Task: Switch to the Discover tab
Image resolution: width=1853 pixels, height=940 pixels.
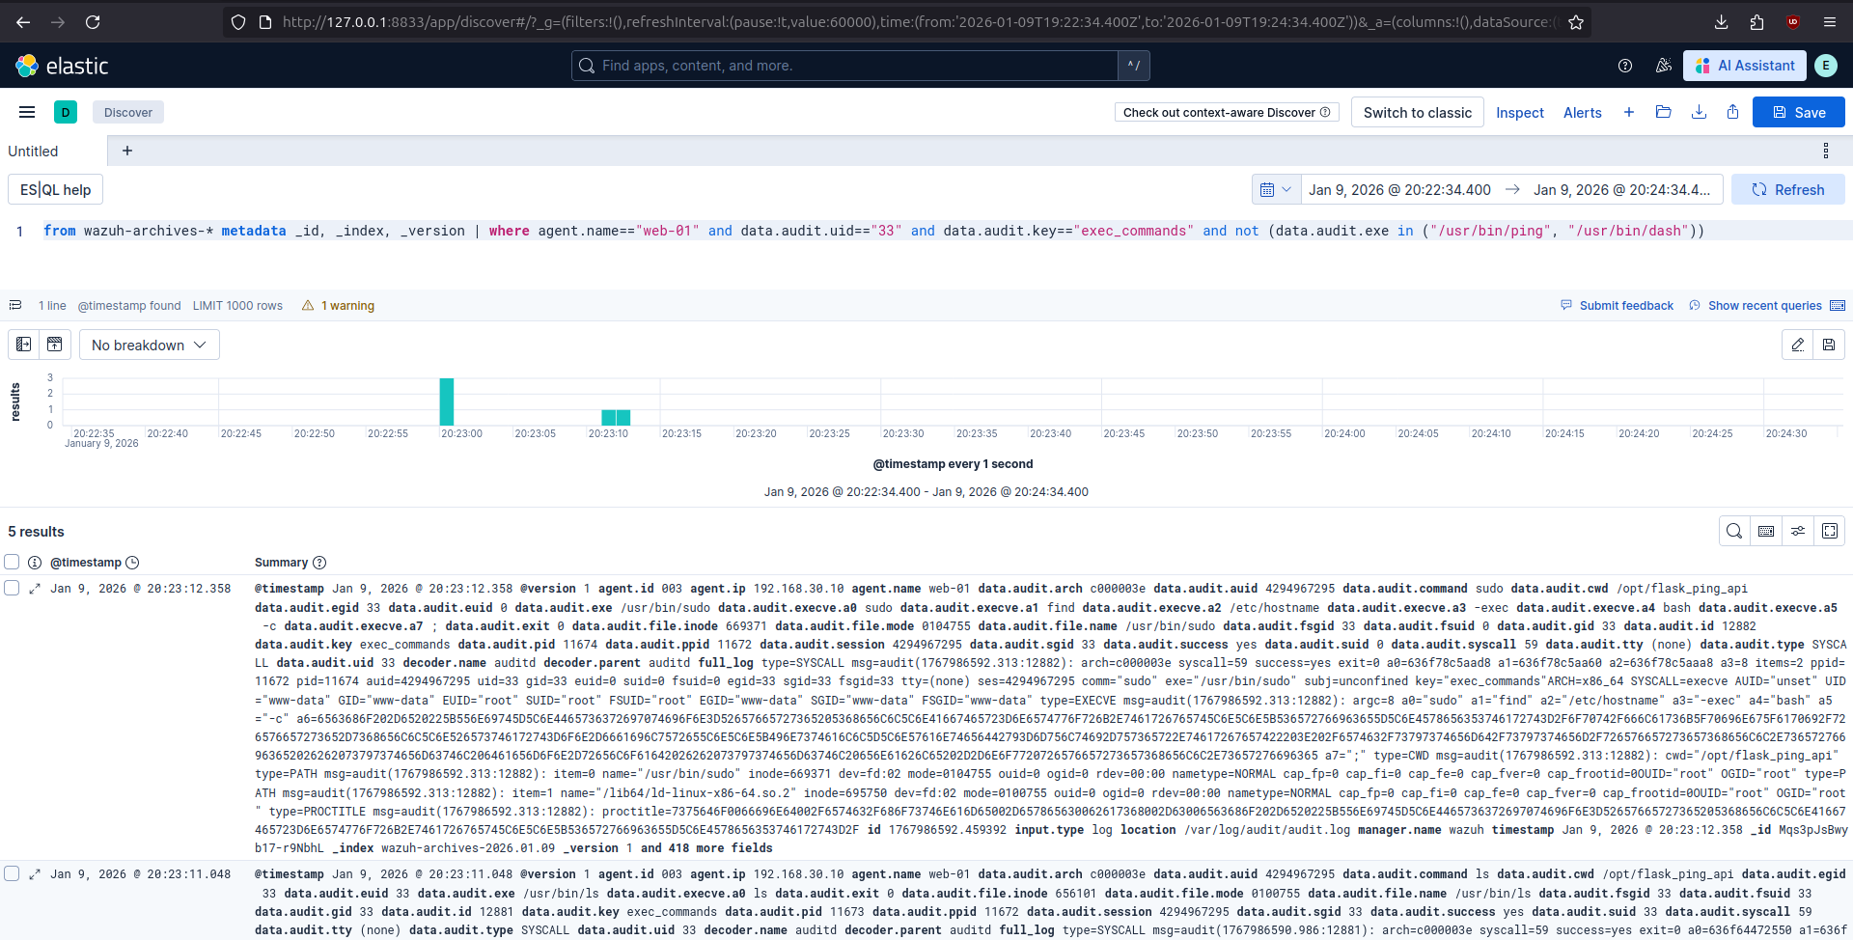Action: point(127,112)
